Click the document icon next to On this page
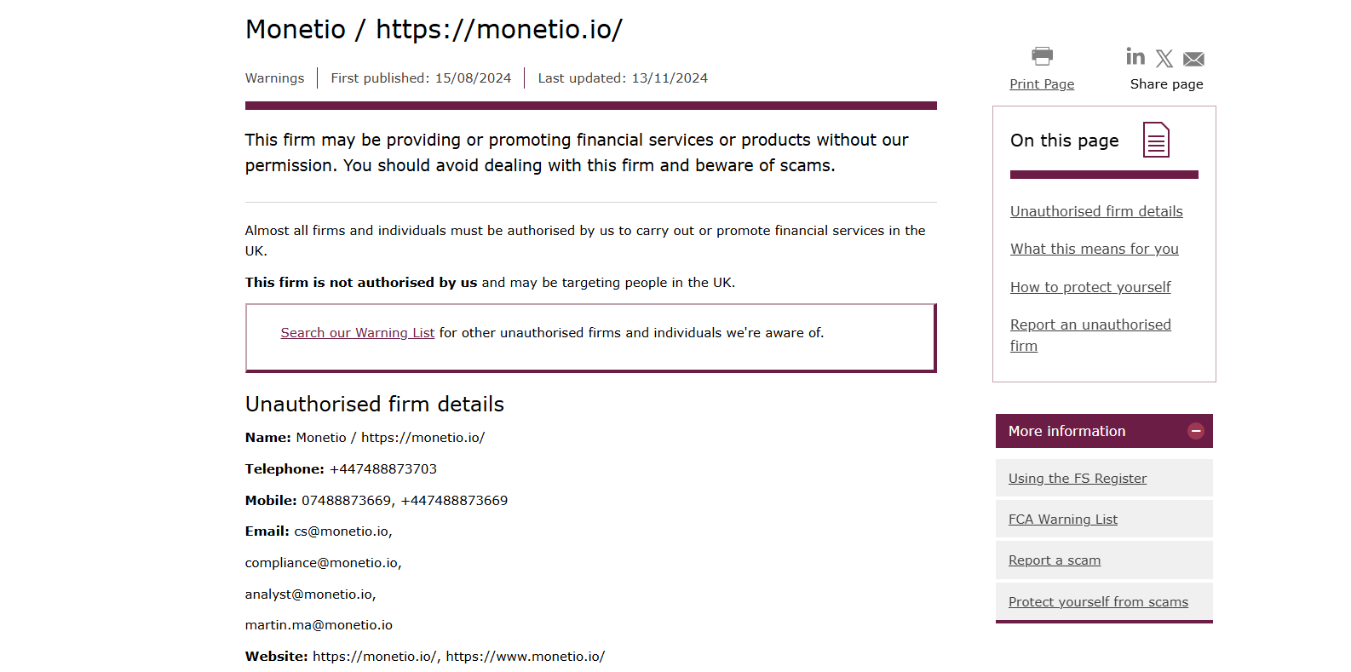The height and width of the screenshot is (672, 1351). 1156,139
